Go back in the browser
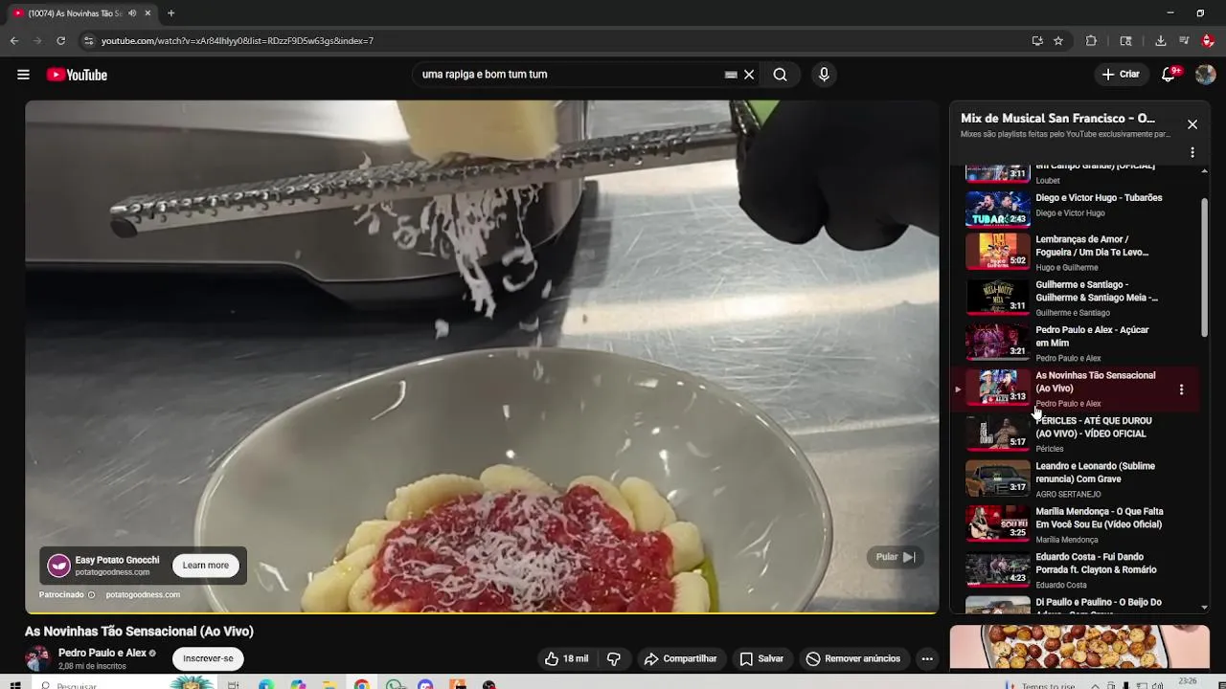Image resolution: width=1226 pixels, height=689 pixels. pyautogui.click(x=14, y=41)
